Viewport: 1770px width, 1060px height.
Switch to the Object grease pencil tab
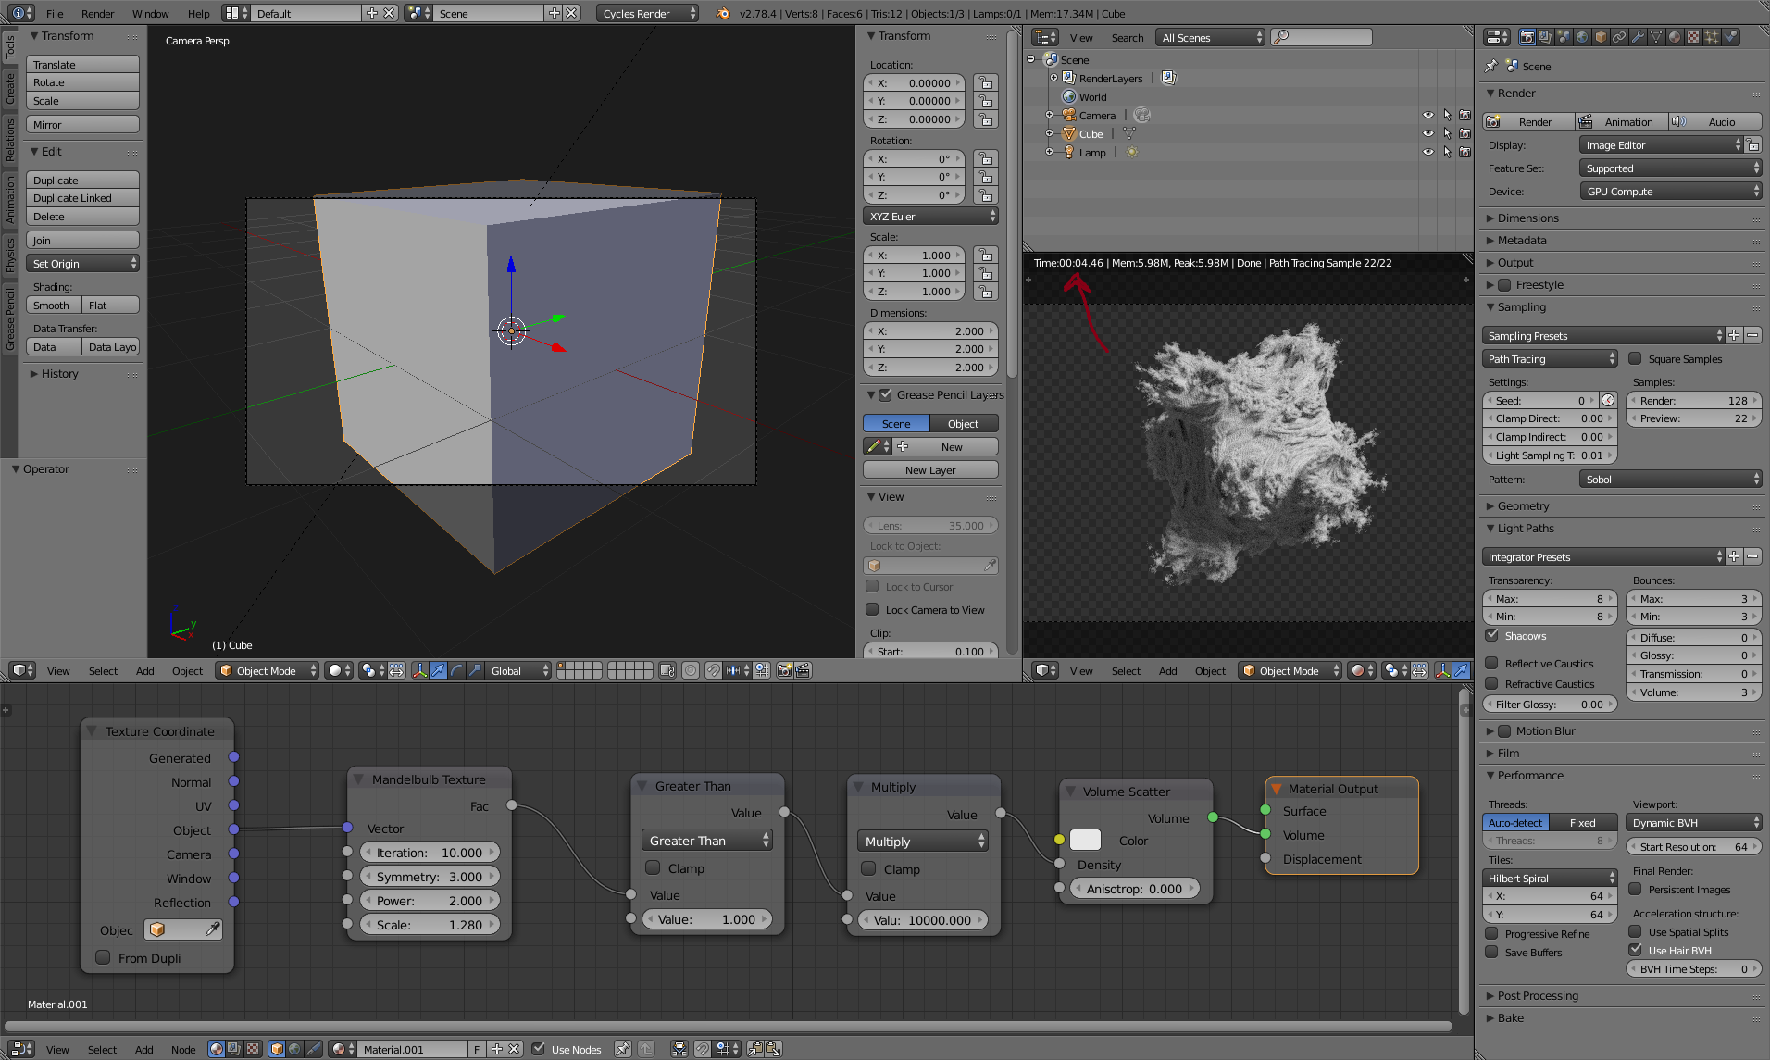click(963, 424)
